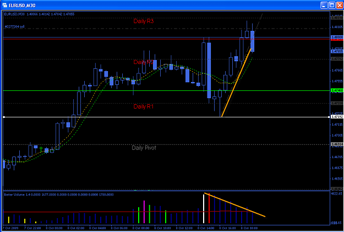Click the 1.47115 price scale value
Image resolution: width=344 pixels, height=232 pixels.
coord(337,125)
